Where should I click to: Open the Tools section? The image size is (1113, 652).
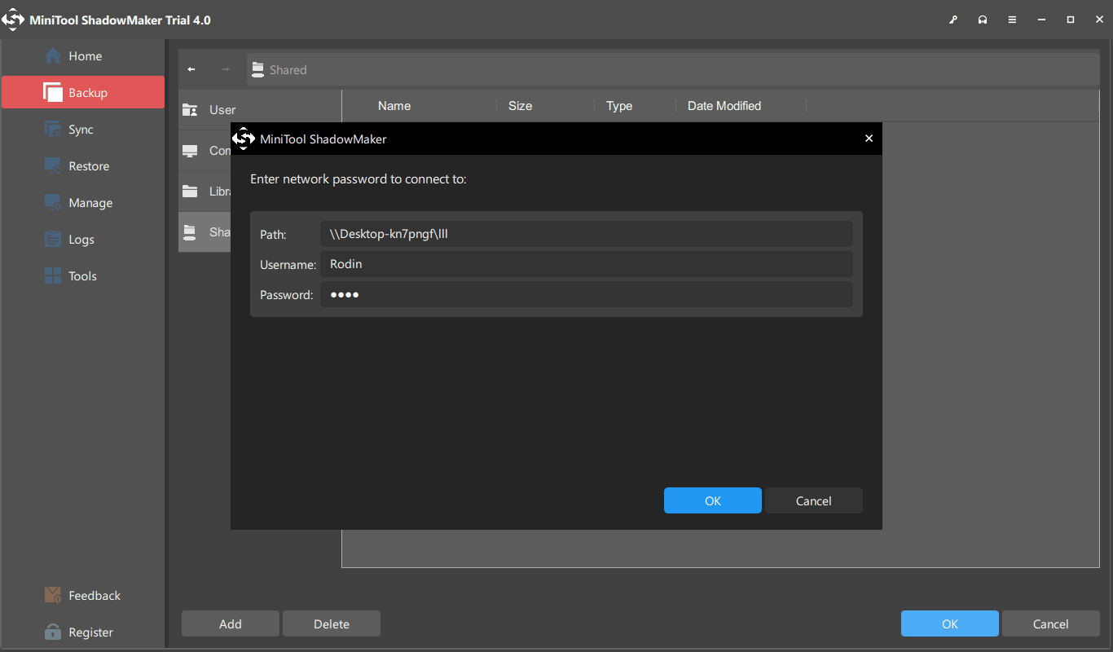[x=81, y=275]
